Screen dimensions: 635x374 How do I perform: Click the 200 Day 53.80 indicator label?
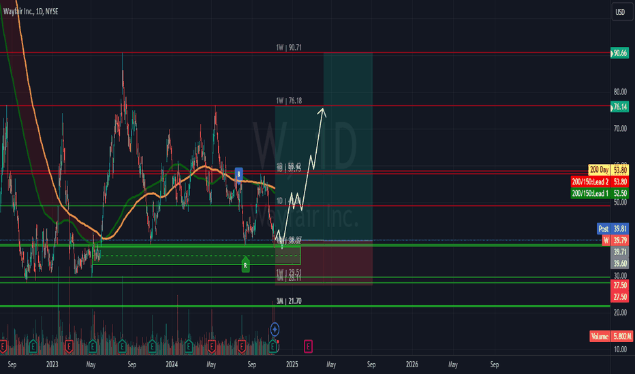tap(608, 170)
